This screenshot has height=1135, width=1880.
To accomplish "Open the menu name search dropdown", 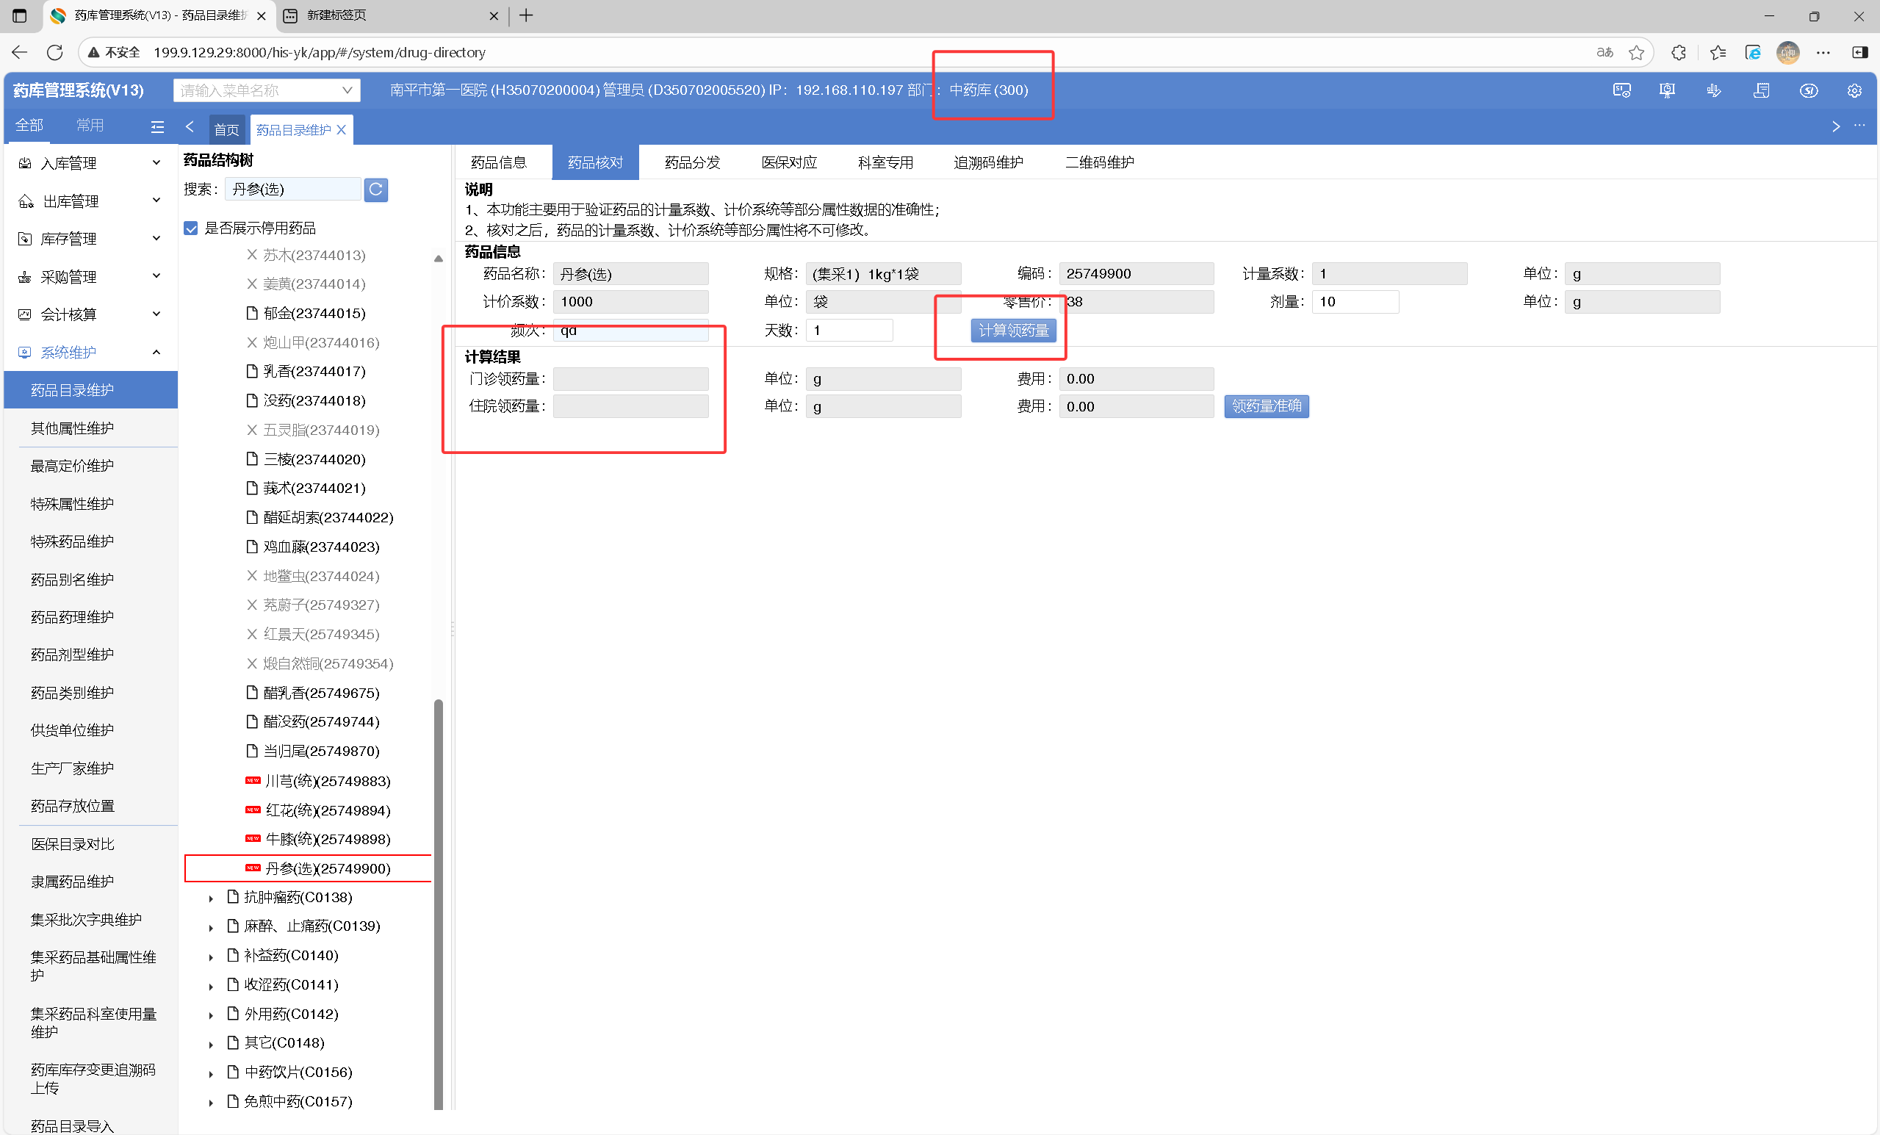I will tap(347, 90).
